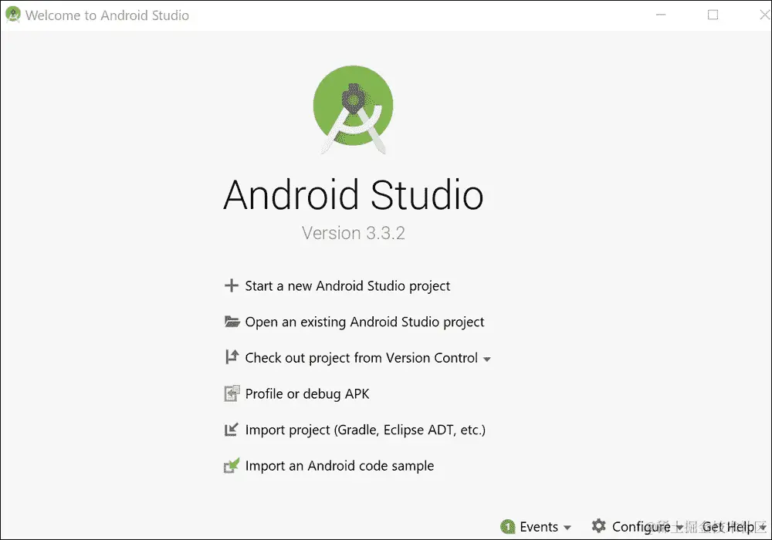The image size is (772, 540).
Task: Click the gear icon beside Configure
Action: click(598, 526)
